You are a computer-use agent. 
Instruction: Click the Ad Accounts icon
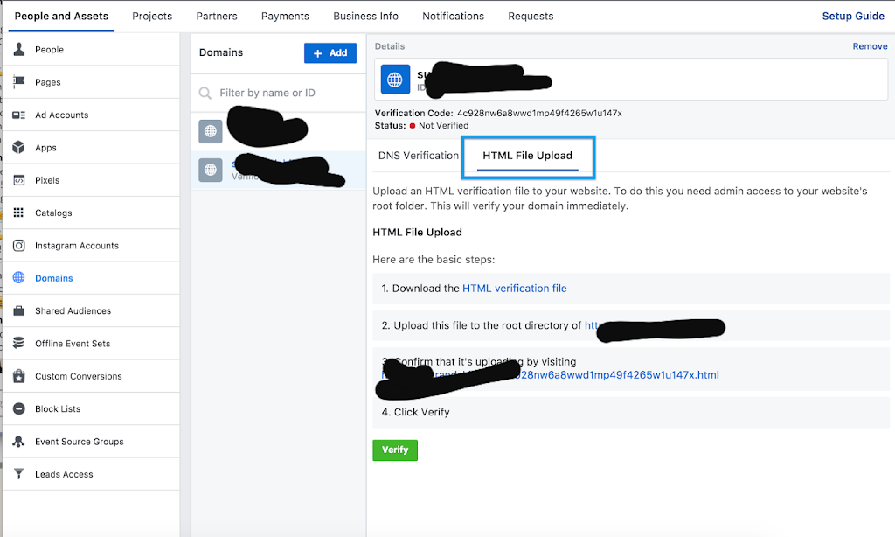[19, 115]
